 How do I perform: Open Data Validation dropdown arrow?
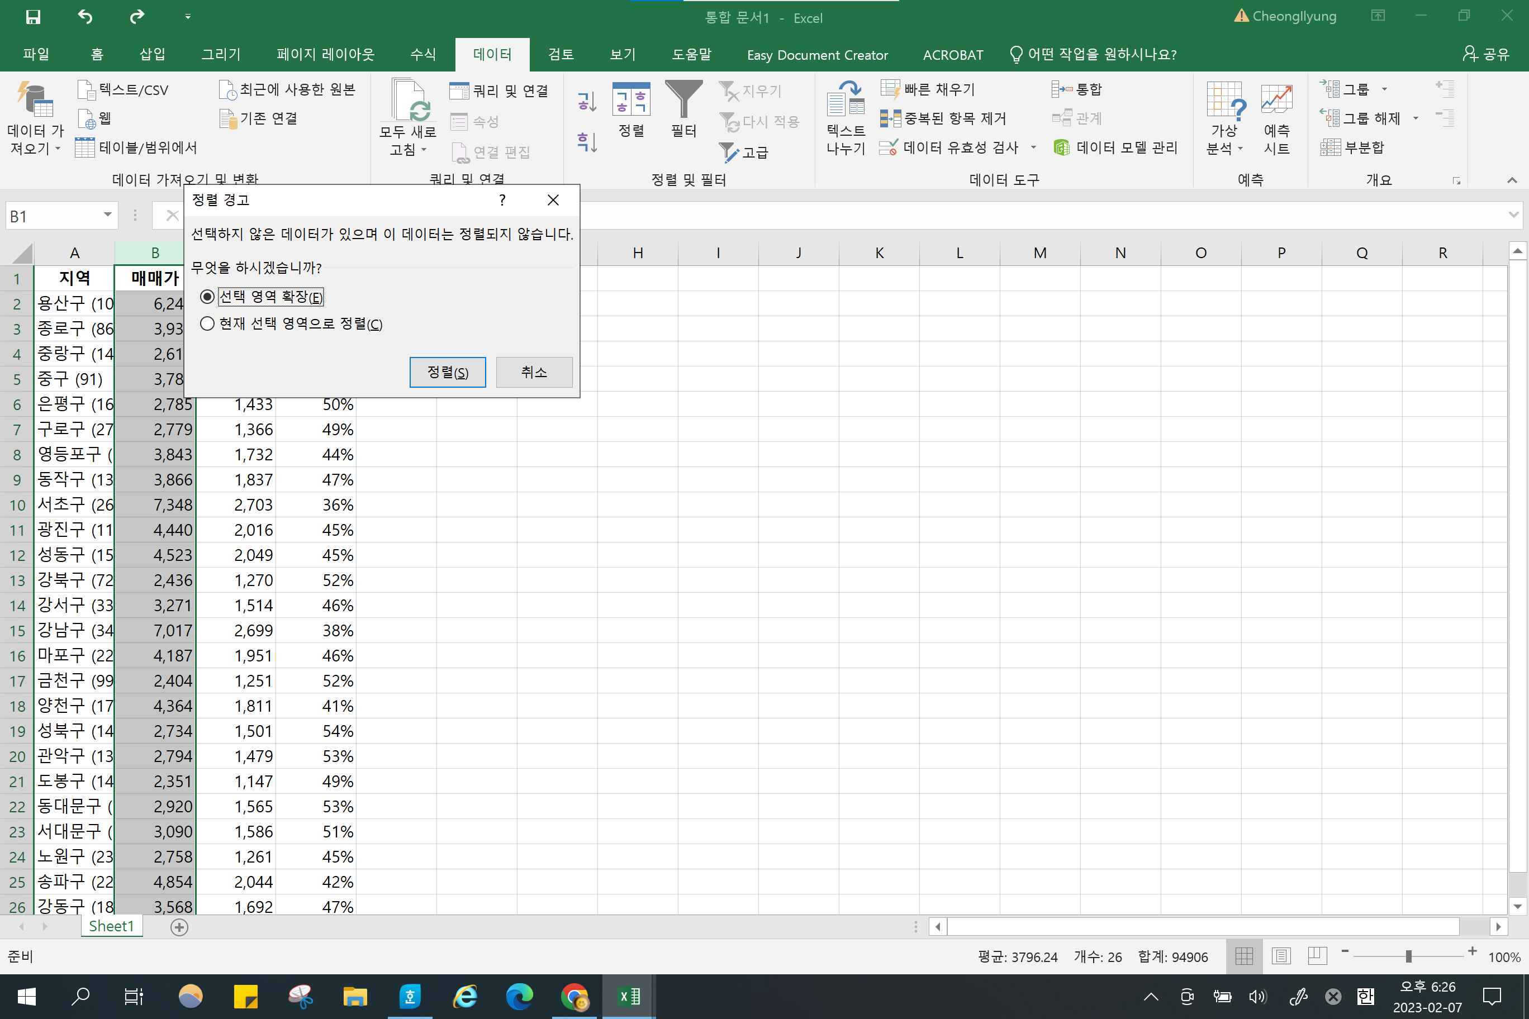(x=1033, y=147)
